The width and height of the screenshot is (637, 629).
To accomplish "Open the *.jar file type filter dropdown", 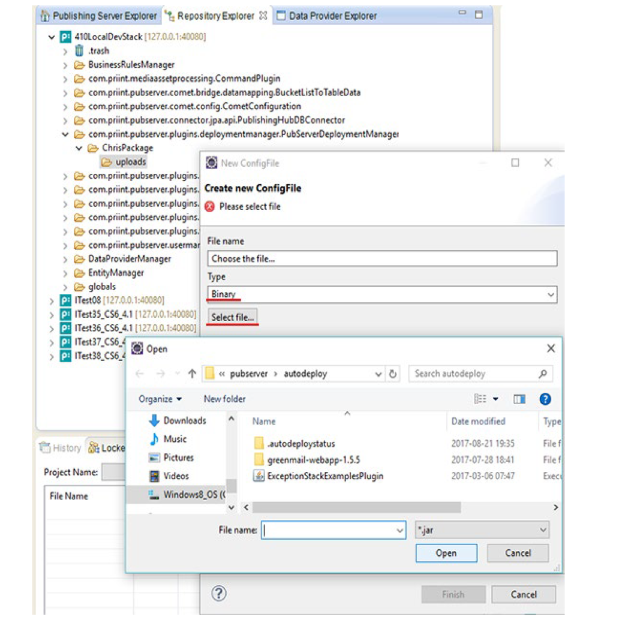I will [x=482, y=530].
